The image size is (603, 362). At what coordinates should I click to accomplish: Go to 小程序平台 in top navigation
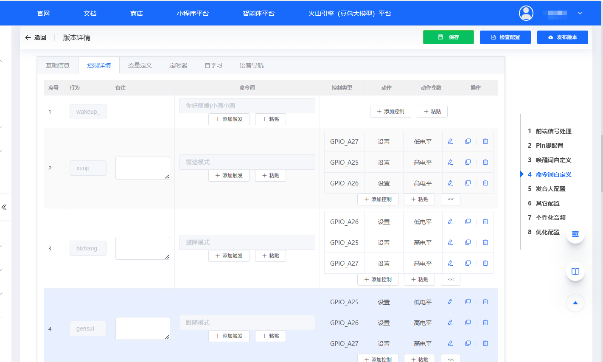(x=193, y=14)
